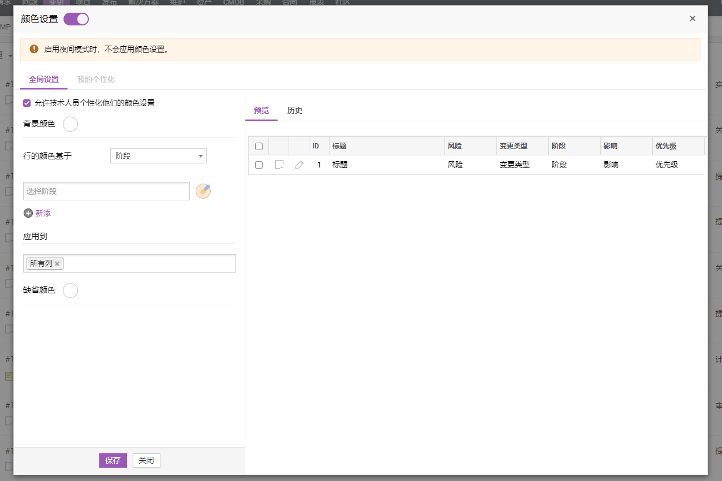Switch to the 我的个性化 tab

(x=96, y=79)
